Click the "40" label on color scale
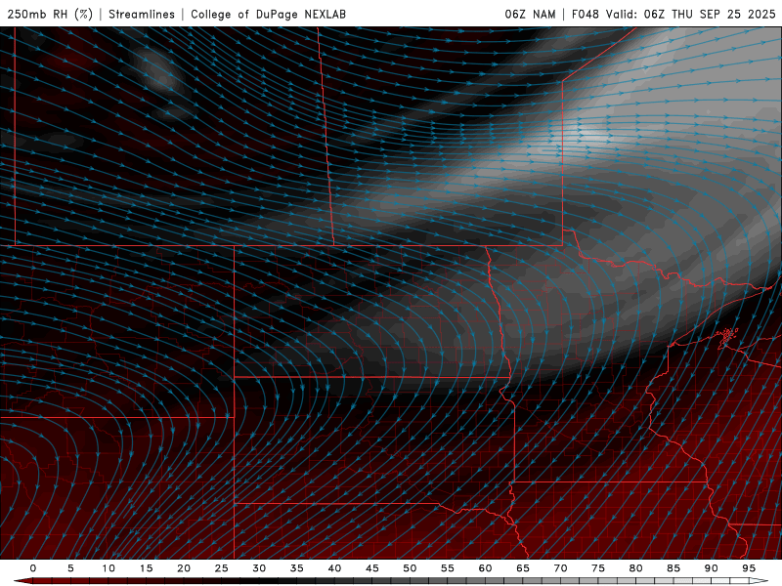 pyautogui.click(x=334, y=568)
